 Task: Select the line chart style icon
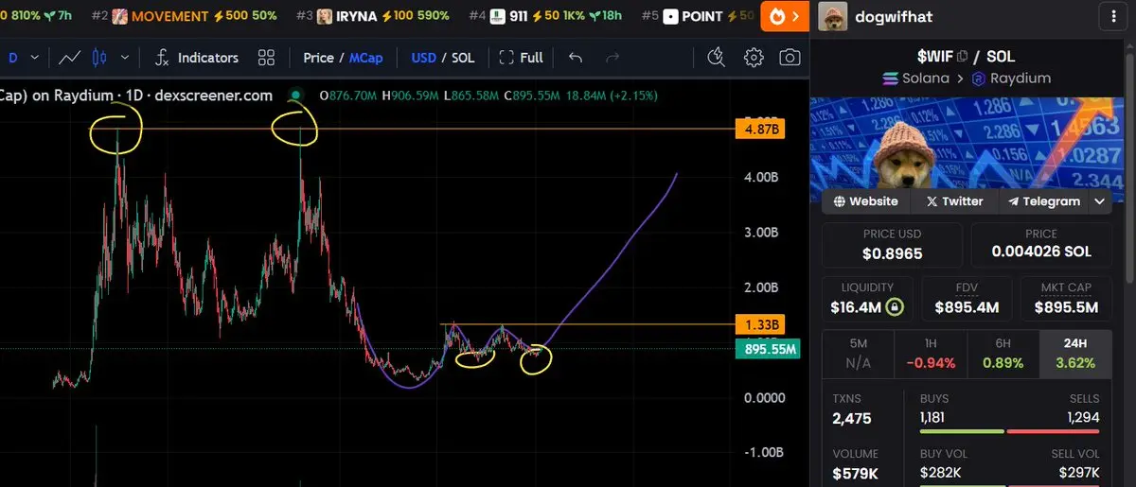[x=69, y=58]
